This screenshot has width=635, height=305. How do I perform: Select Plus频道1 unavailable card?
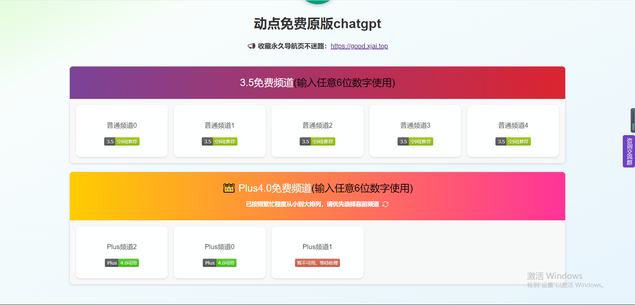tap(317, 252)
